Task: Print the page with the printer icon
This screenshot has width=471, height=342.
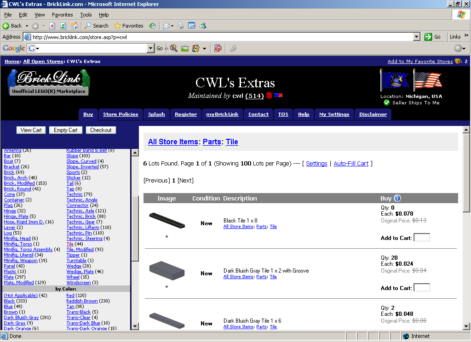Action: [179, 26]
